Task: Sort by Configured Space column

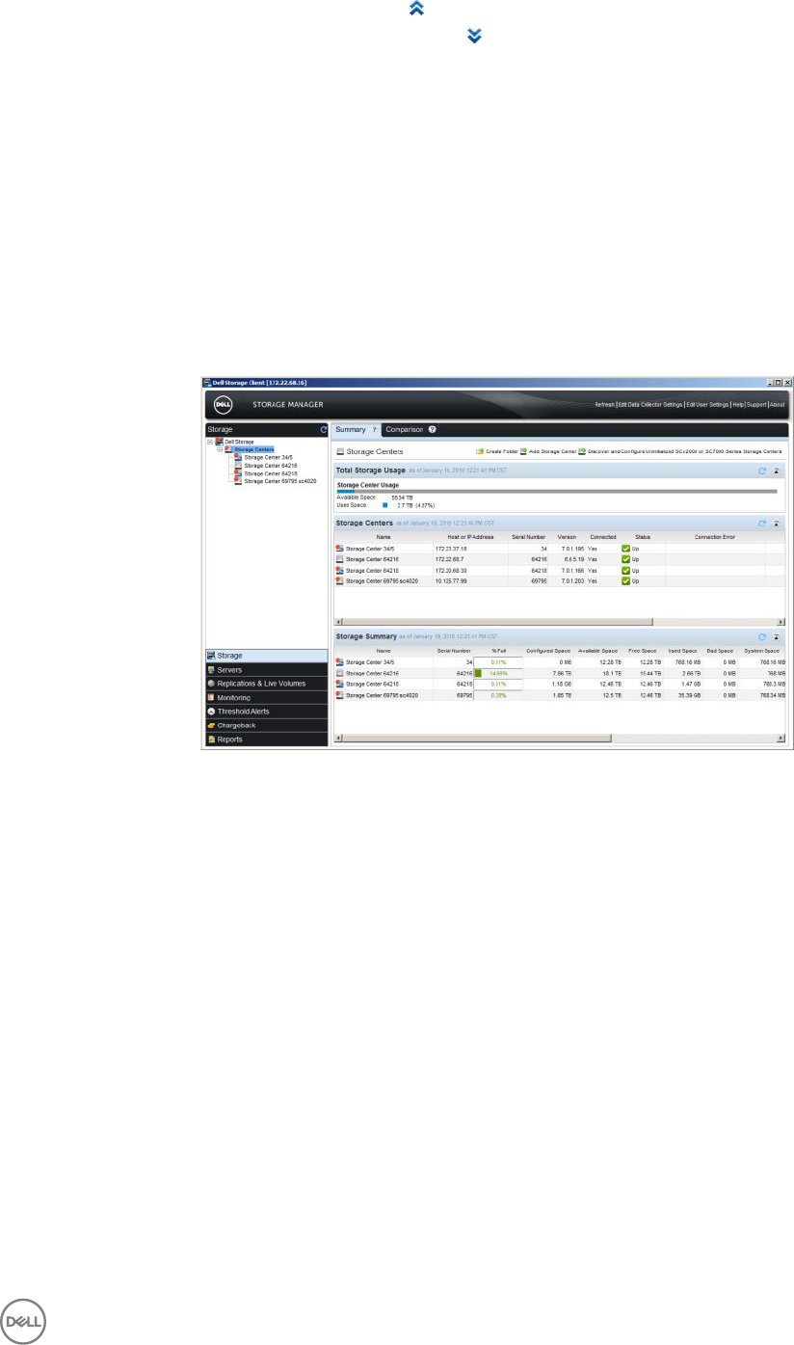Action: click(549, 651)
